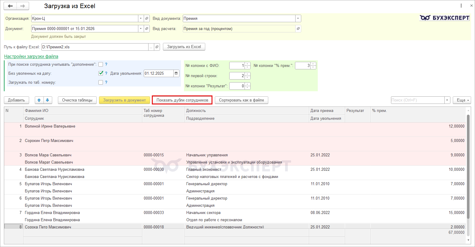Open calendar picker for Дата увольнения
The image size is (475, 247).
tap(176, 73)
